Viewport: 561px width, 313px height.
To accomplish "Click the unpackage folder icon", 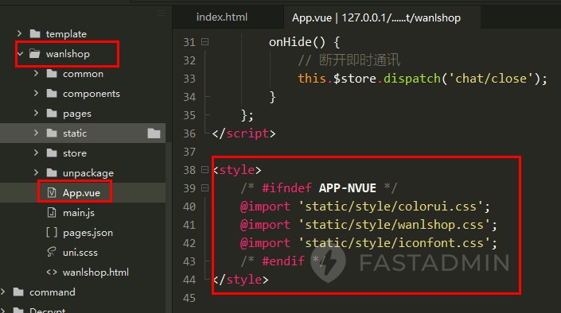I will coord(52,173).
